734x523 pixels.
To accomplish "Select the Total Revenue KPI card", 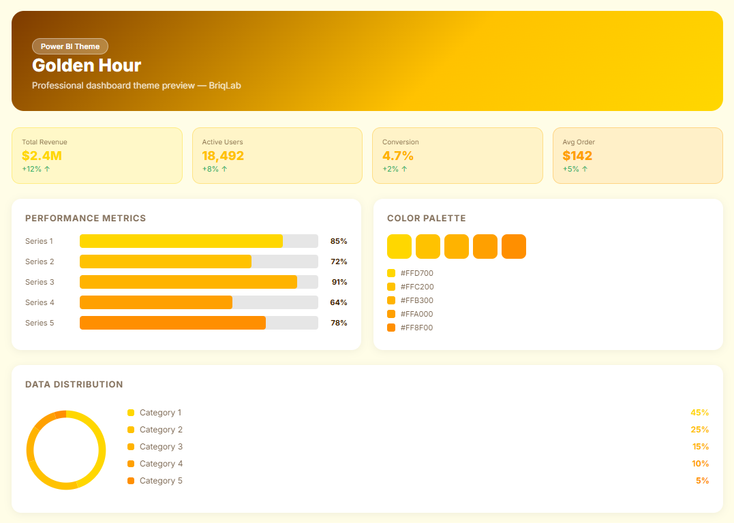I will [x=97, y=155].
